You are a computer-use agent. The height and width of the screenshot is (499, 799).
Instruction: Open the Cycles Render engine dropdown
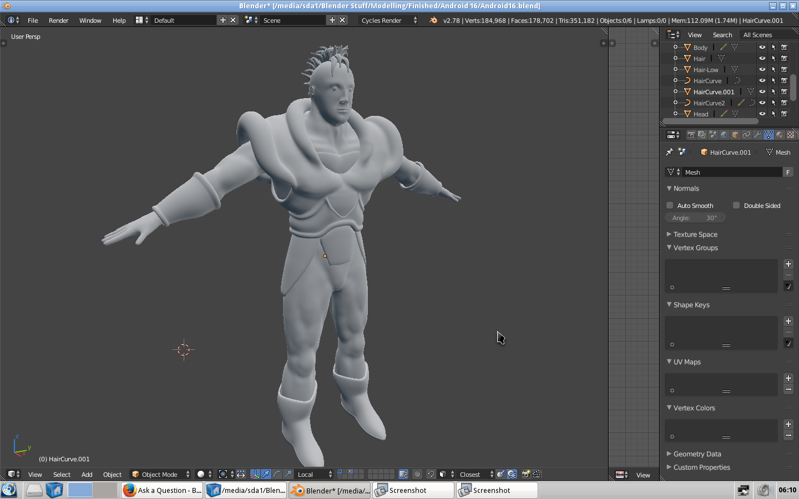pos(389,20)
